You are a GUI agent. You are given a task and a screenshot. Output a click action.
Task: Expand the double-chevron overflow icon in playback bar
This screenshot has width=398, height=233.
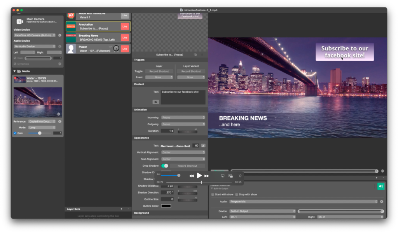pos(241,176)
